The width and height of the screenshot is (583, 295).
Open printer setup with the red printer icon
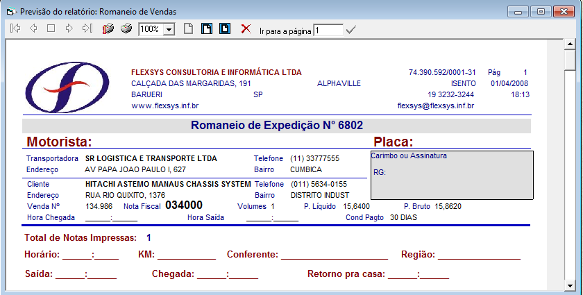108,28
